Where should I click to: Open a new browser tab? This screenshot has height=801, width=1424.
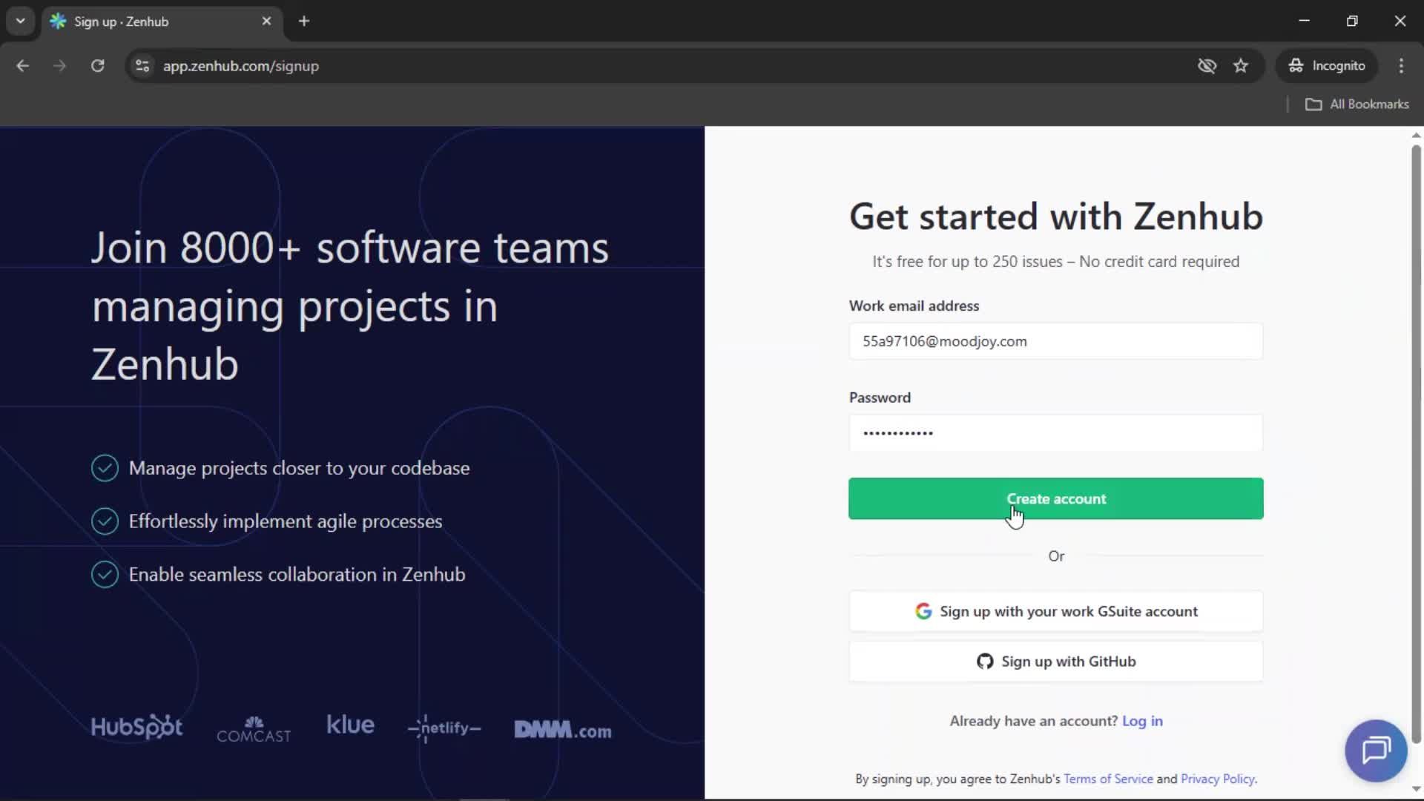(304, 22)
